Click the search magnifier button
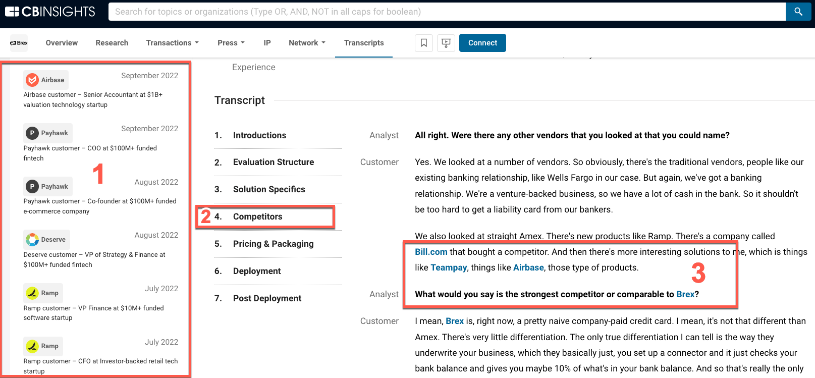The width and height of the screenshot is (815, 378). point(798,12)
